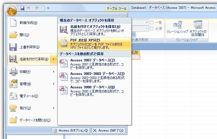This screenshot has width=217, height=139.
Task: Click the round Office button
Action: (x=12, y=11)
